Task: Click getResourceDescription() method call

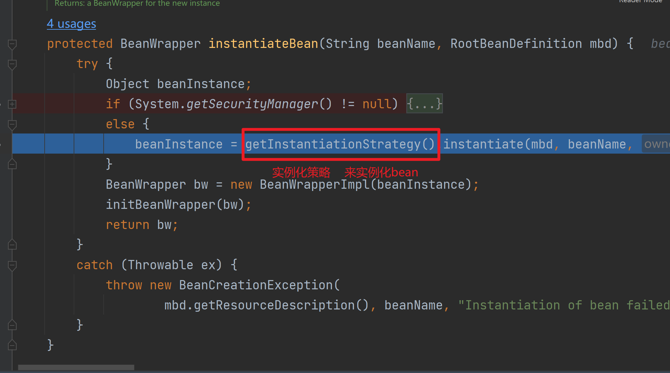Action: coord(281,305)
